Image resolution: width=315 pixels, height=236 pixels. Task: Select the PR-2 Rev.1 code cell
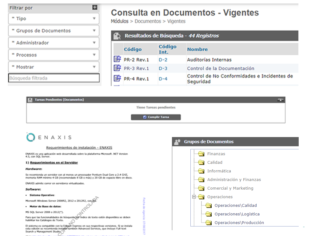tap(136, 60)
